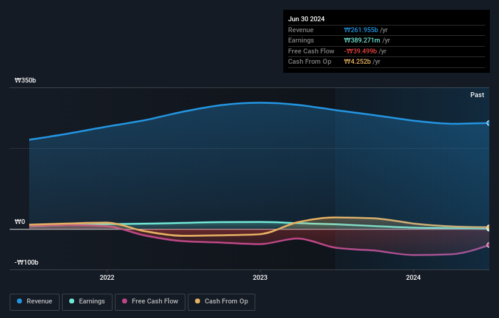499x318 pixels.
Task: Click the ₩261.955b revenue value
Action: [361, 30]
